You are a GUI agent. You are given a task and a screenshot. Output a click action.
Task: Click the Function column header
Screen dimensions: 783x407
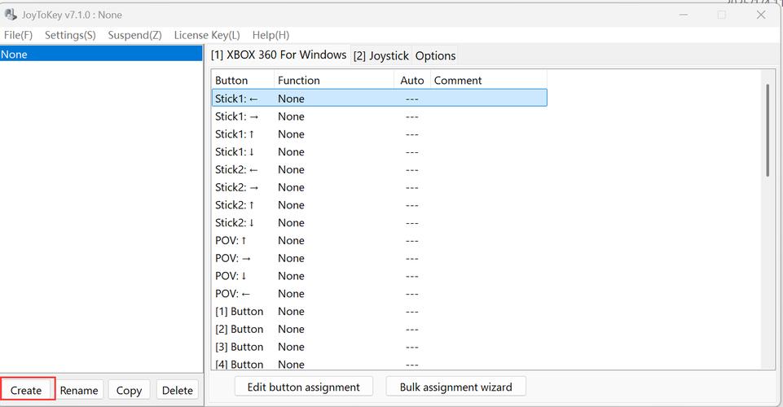coord(334,80)
